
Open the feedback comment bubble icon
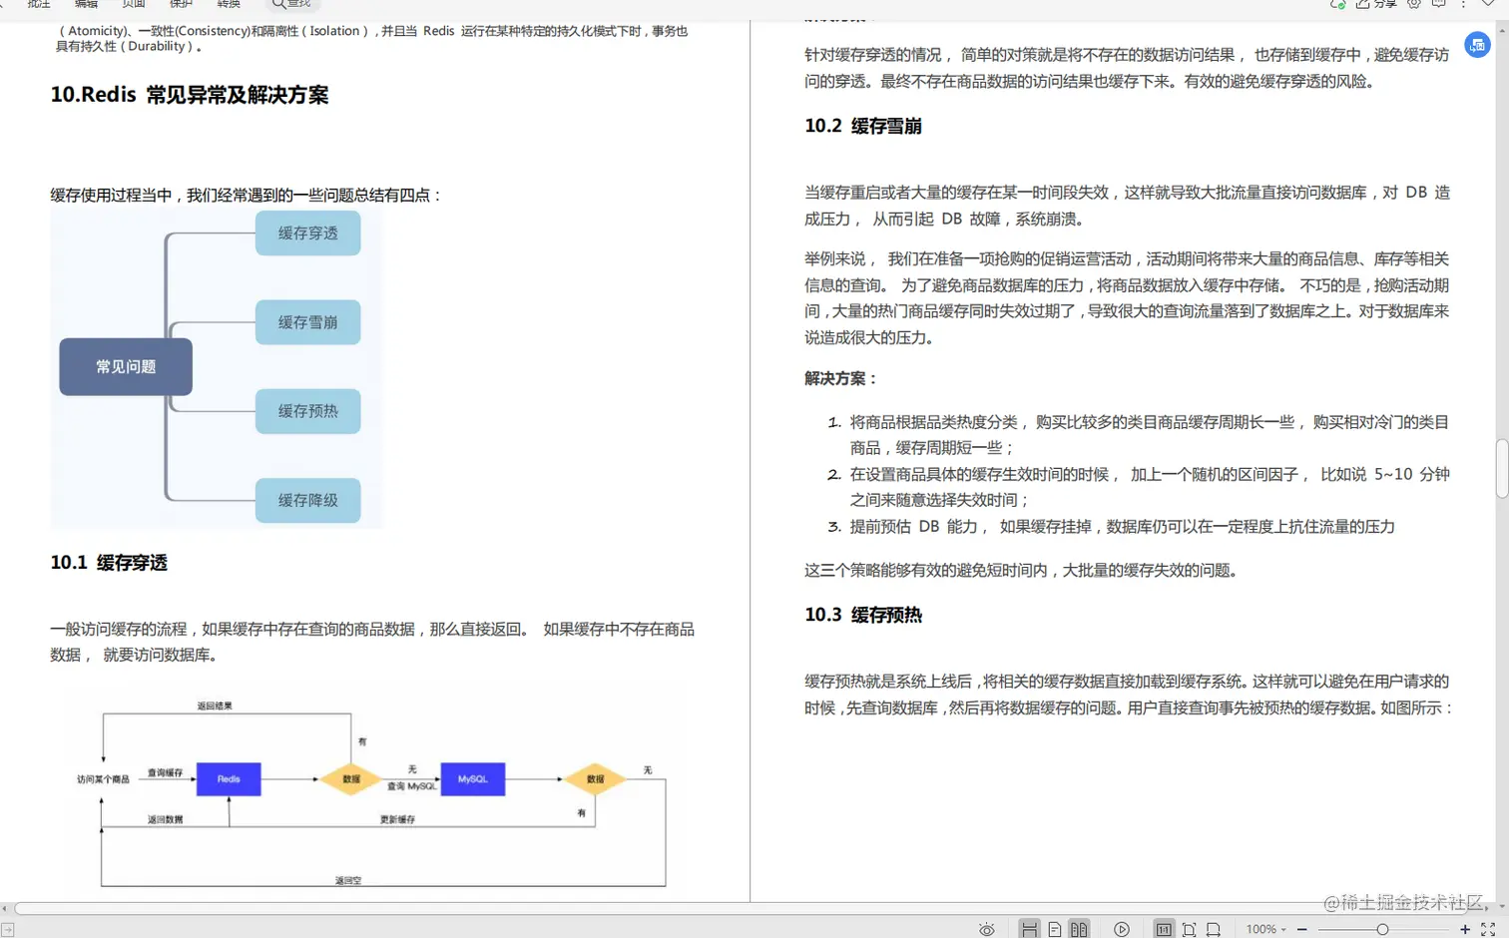coord(1438,4)
